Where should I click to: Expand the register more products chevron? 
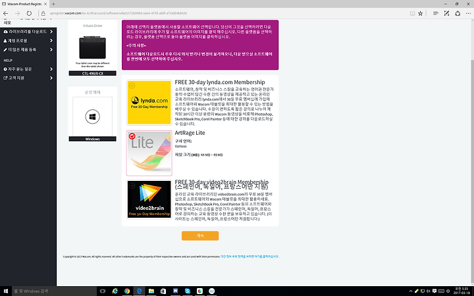51,49
